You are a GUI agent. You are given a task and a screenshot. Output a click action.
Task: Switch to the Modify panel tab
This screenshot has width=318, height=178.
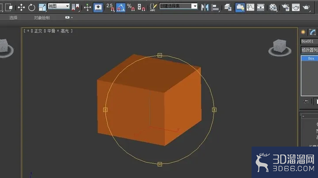tap(313, 32)
